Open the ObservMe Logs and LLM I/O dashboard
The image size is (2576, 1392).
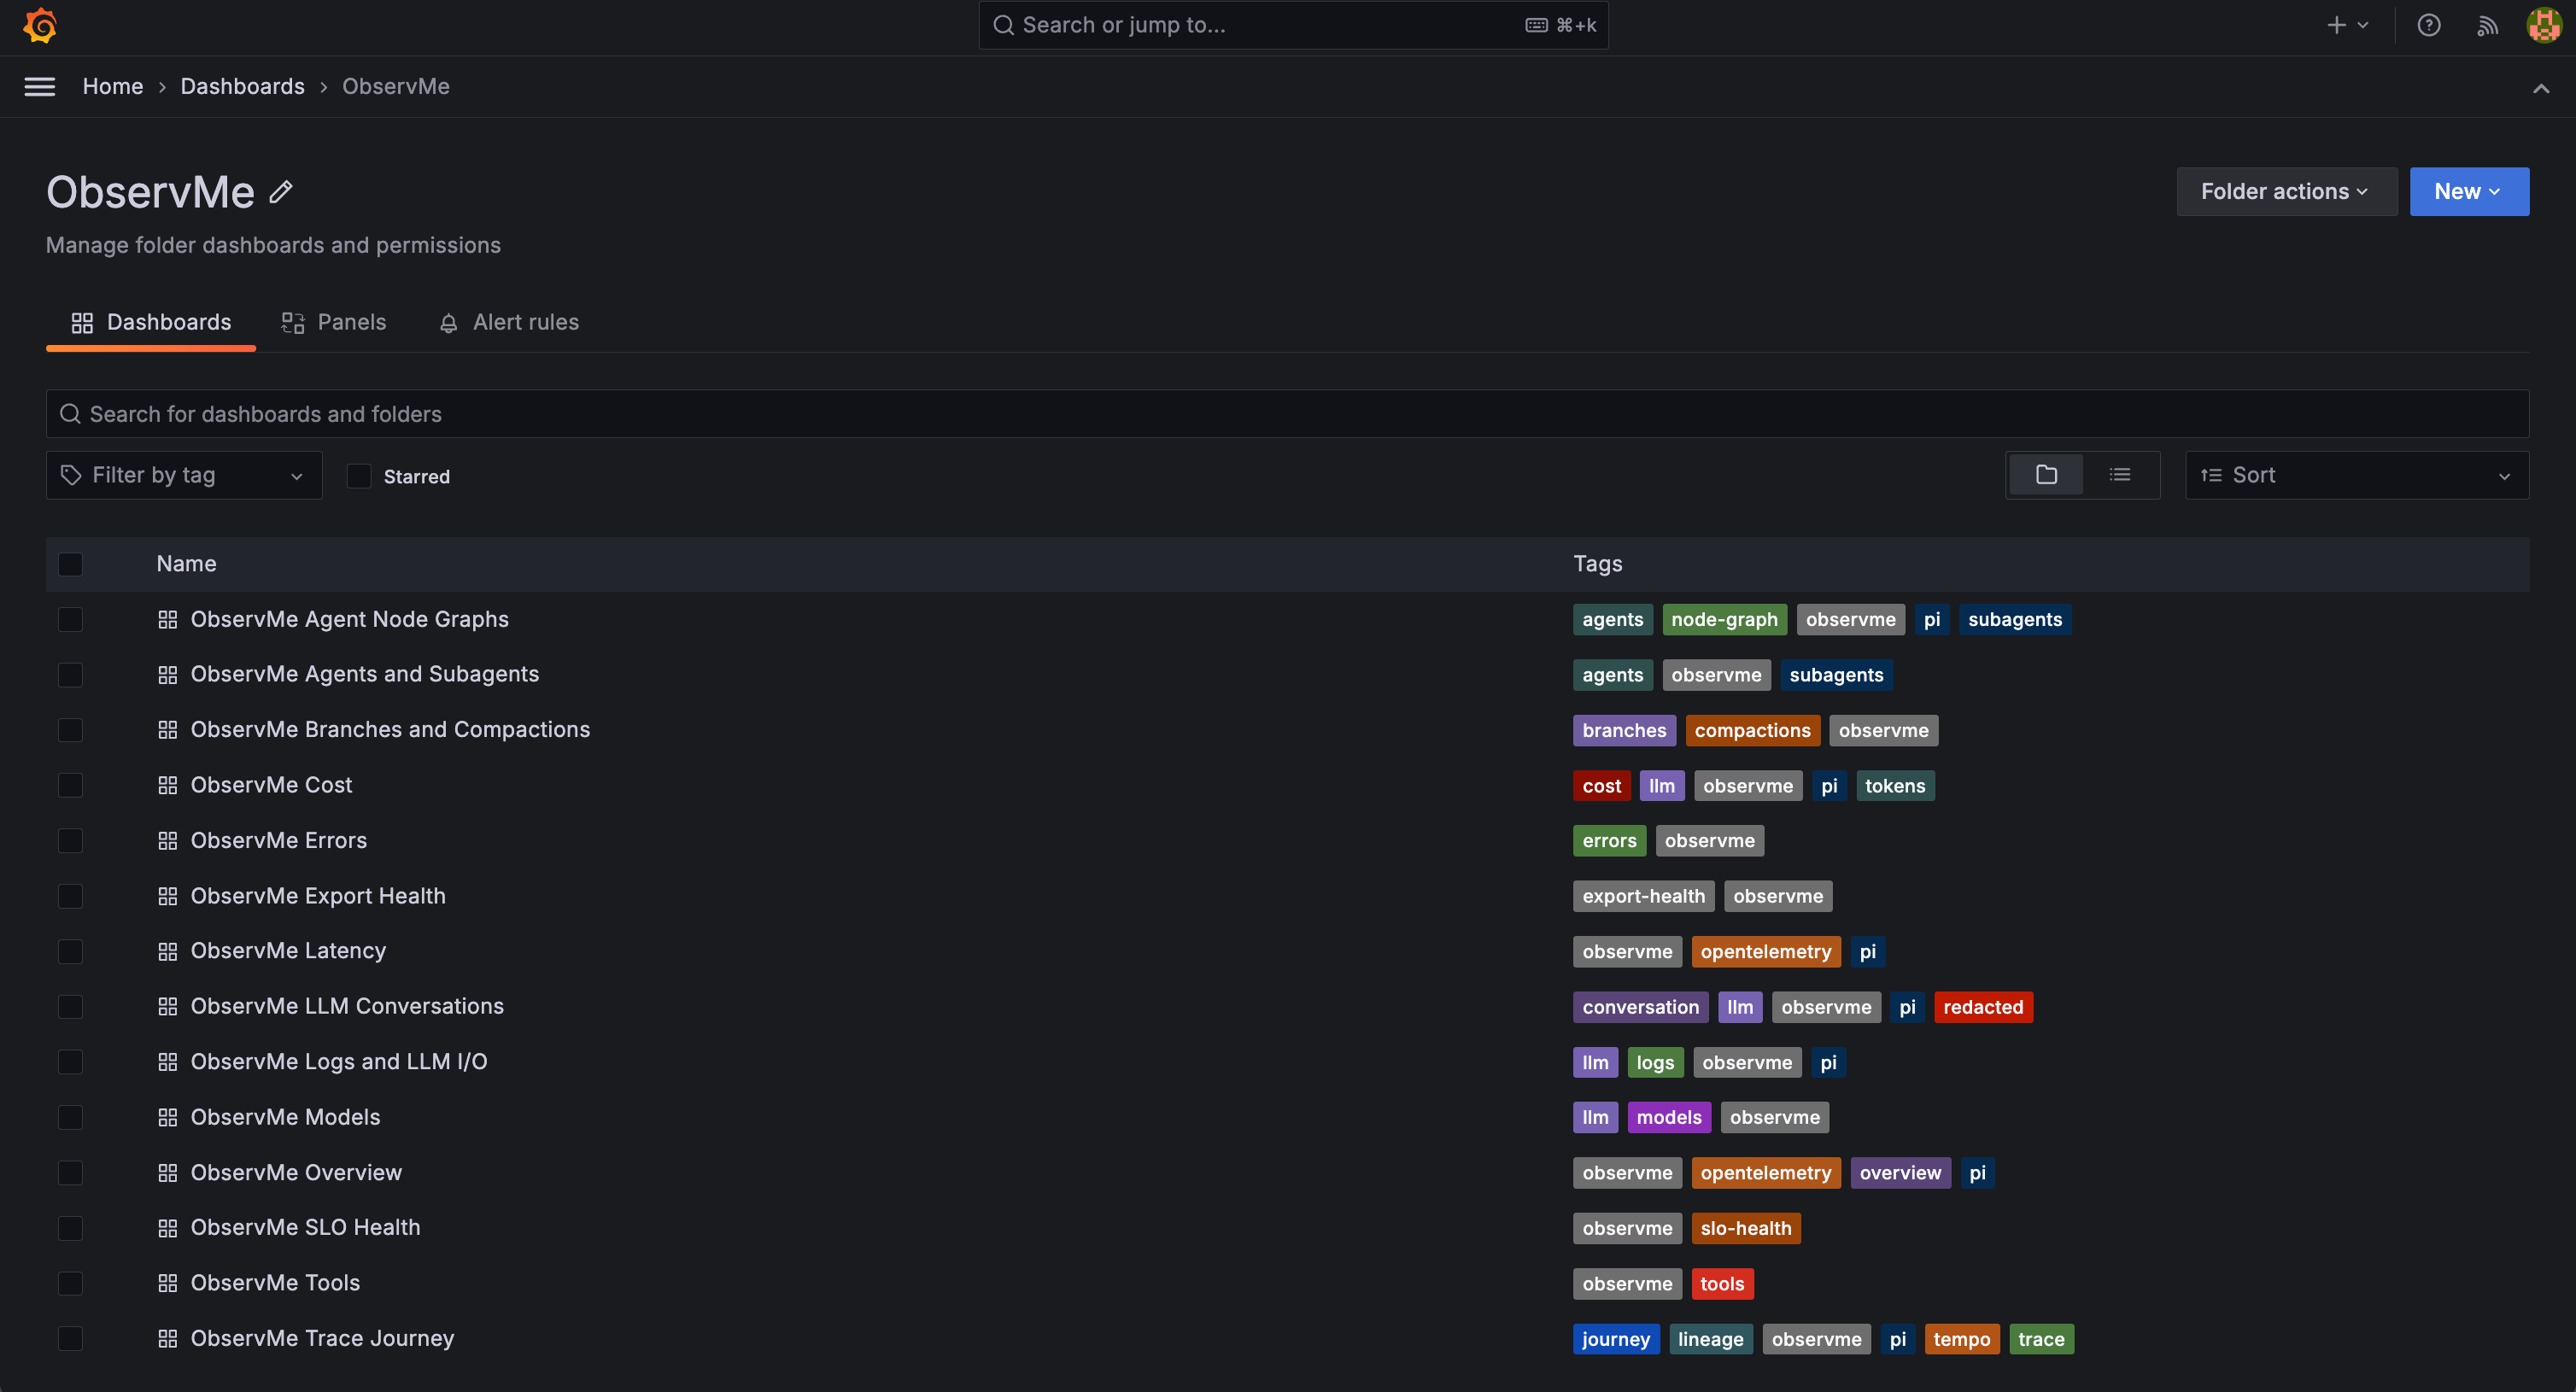point(339,1062)
